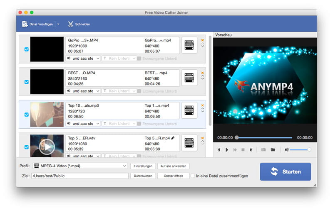The height and width of the screenshot is (210, 333).
Task: Play the Top 5 video thumbnail
Action: pyautogui.click(x=47, y=147)
